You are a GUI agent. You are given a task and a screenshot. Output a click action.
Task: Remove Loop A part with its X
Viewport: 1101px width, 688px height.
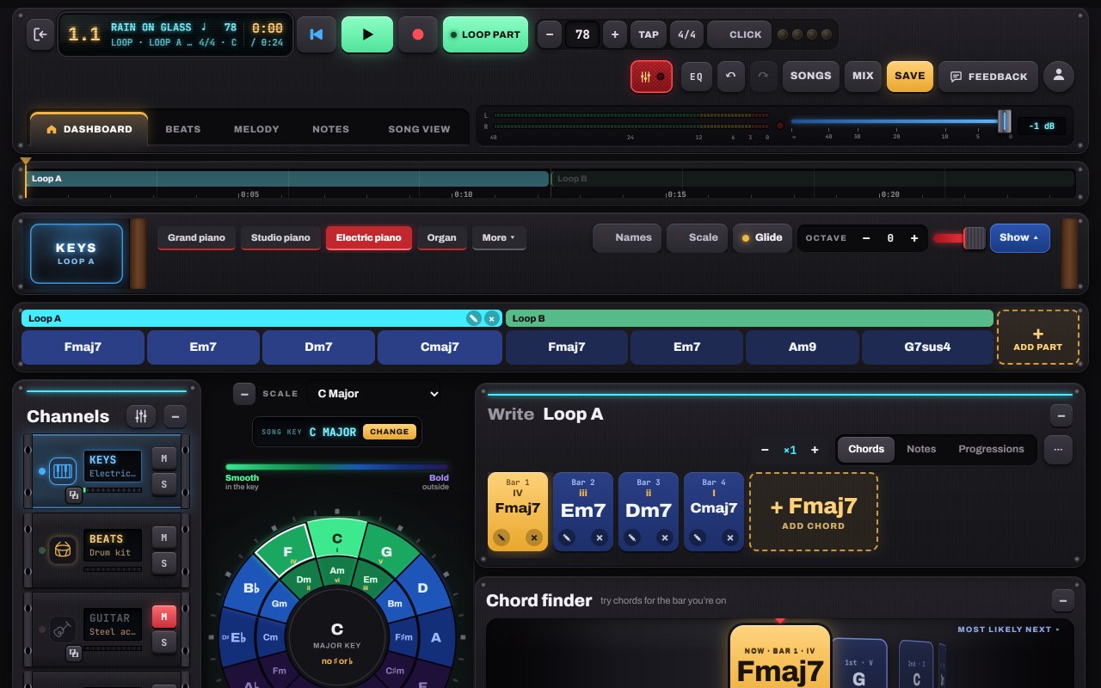coord(491,318)
